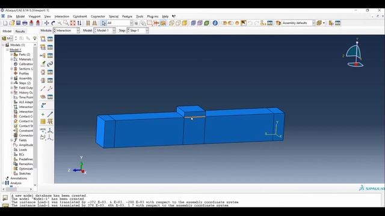
Task: Expand the Assembly tree node
Action: (x=11, y=79)
